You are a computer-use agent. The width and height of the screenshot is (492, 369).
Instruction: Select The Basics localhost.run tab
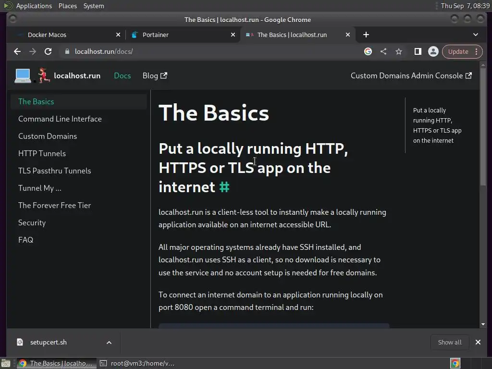(x=297, y=35)
